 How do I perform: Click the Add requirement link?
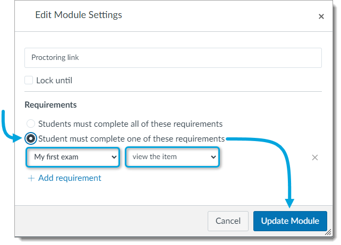point(70,178)
